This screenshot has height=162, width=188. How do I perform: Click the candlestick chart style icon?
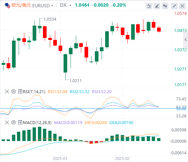(165, 6)
